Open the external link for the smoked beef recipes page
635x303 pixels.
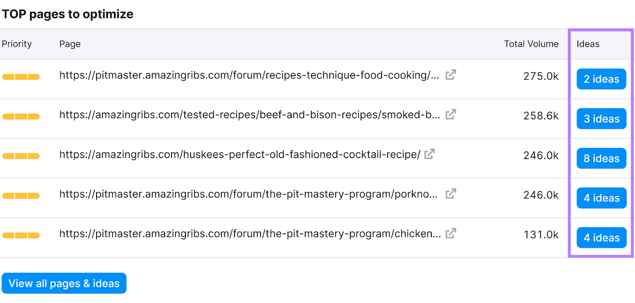(450, 114)
